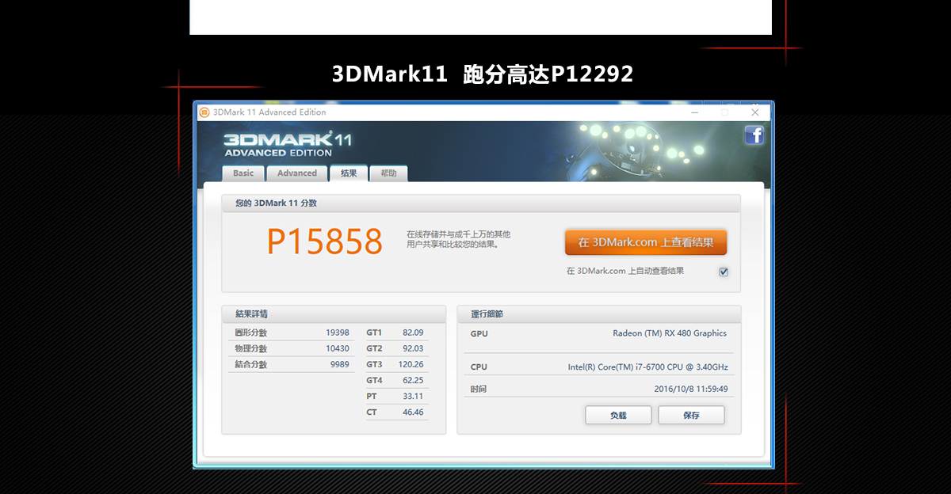Screen dimensions: 951x494
Task: Select the 结果 tab
Action: 349,173
